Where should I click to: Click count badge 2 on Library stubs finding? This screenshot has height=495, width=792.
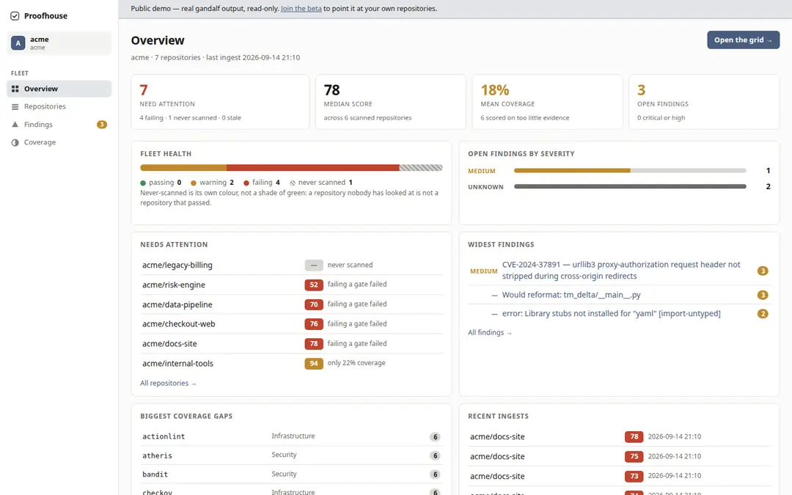pyautogui.click(x=763, y=314)
